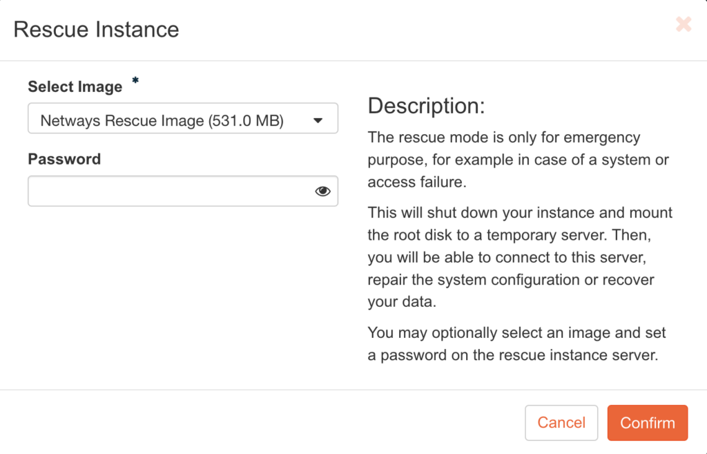Image resolution: width=707 pixels, height=454 pixels.
Task: Click the required asterisk beside Select Image
Action: point(135,81)
